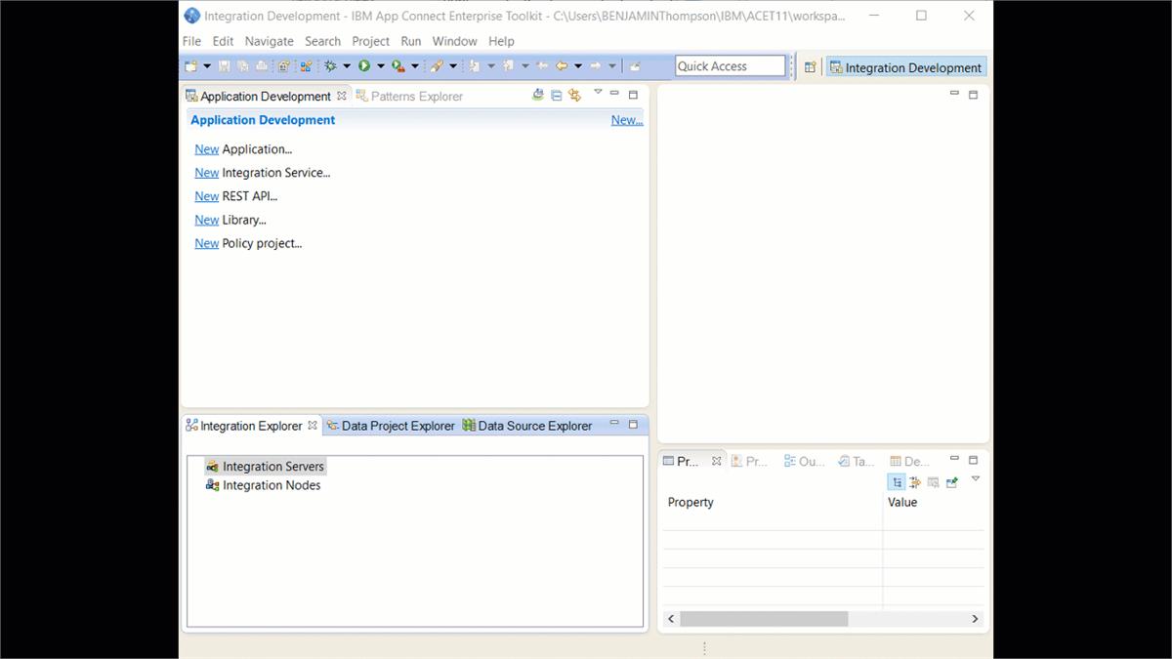This screenshot has height=659, width=1172.
Task: Click inside the Quick Access field
Action: [x=731, y=65]
